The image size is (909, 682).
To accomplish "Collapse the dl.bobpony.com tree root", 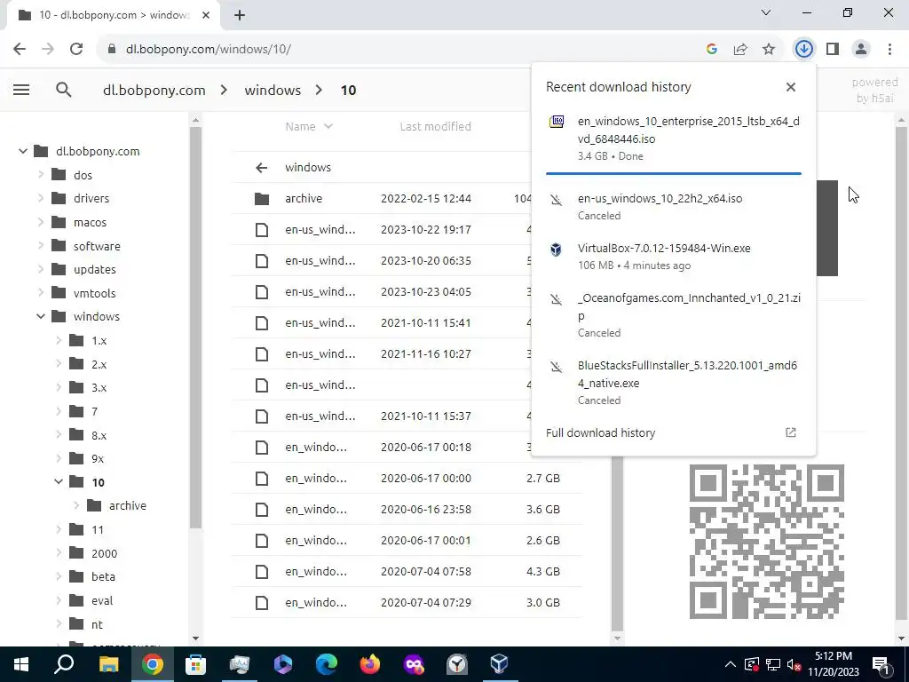I will pos(23,151).
